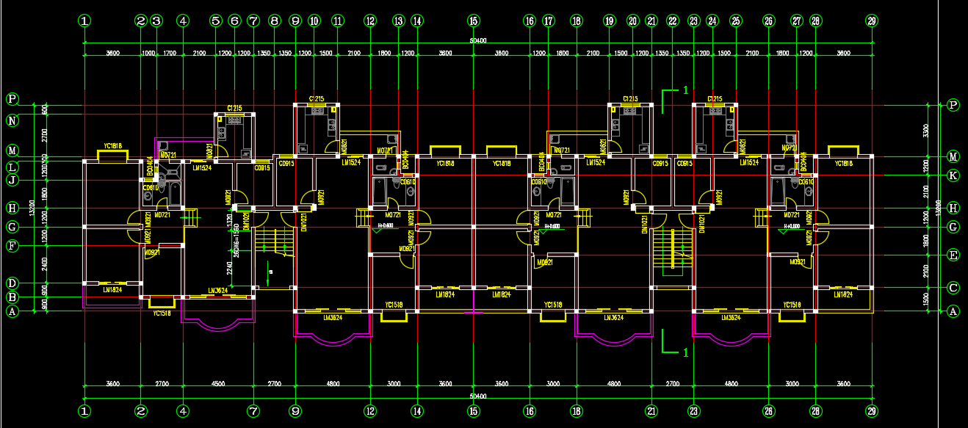Select axis bubble lettered C
968x428 pixels.
click(x=953, y=289)
